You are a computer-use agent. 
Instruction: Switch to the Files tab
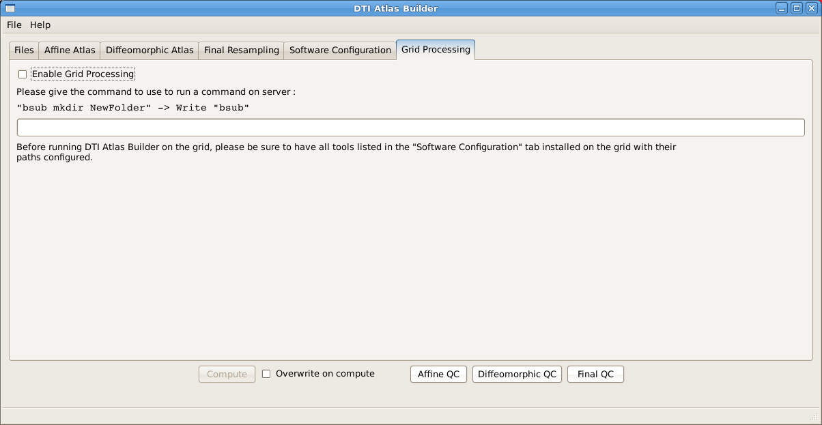pos(24,50)
